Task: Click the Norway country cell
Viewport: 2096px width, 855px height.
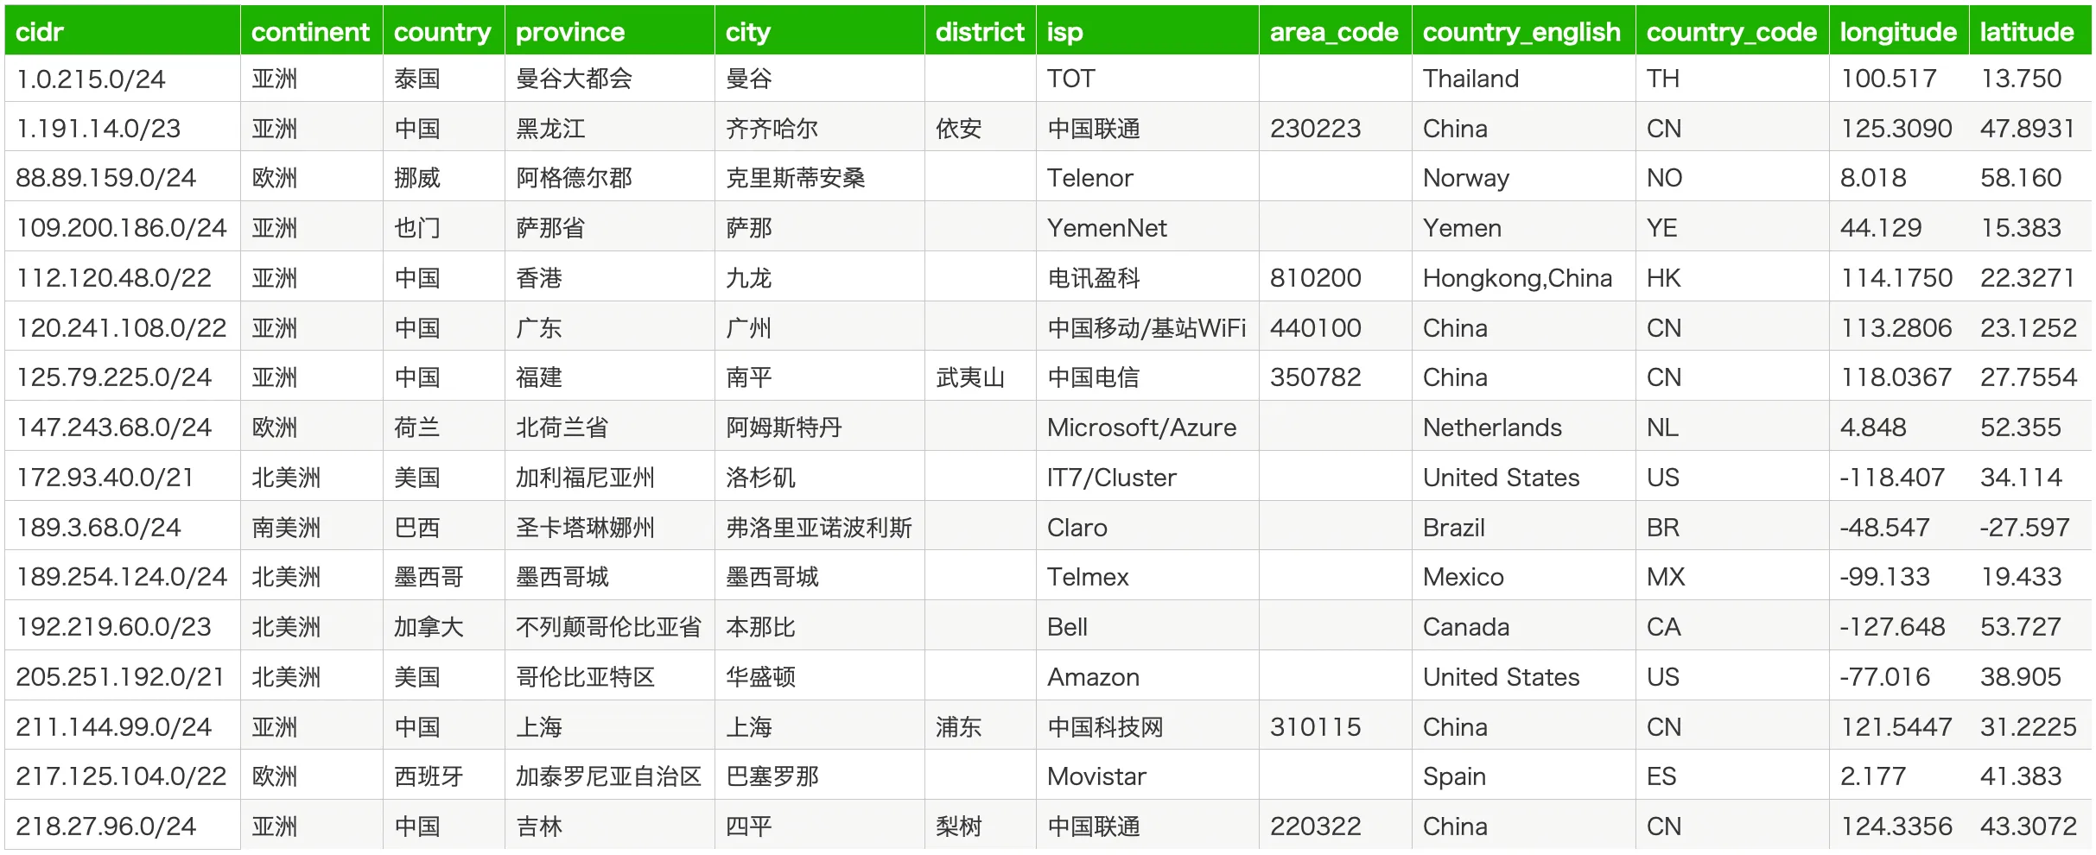Action: [1524, 177]
